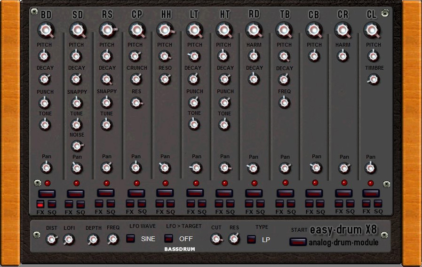Toggle the RD FX button
The height and width of the screenshot is (267, 422).
coord(249,204)
